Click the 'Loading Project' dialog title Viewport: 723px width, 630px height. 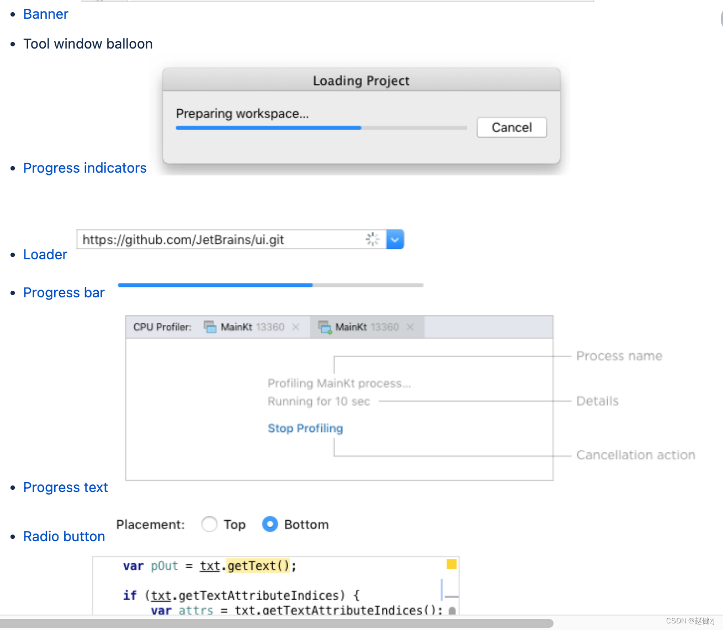coord(361,81)
